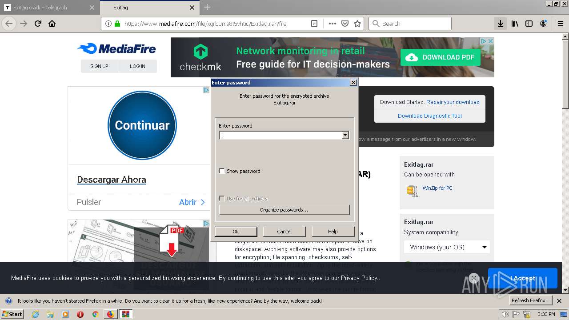
Task: Reload the page with the refresh icon
Action: point(38,24)
